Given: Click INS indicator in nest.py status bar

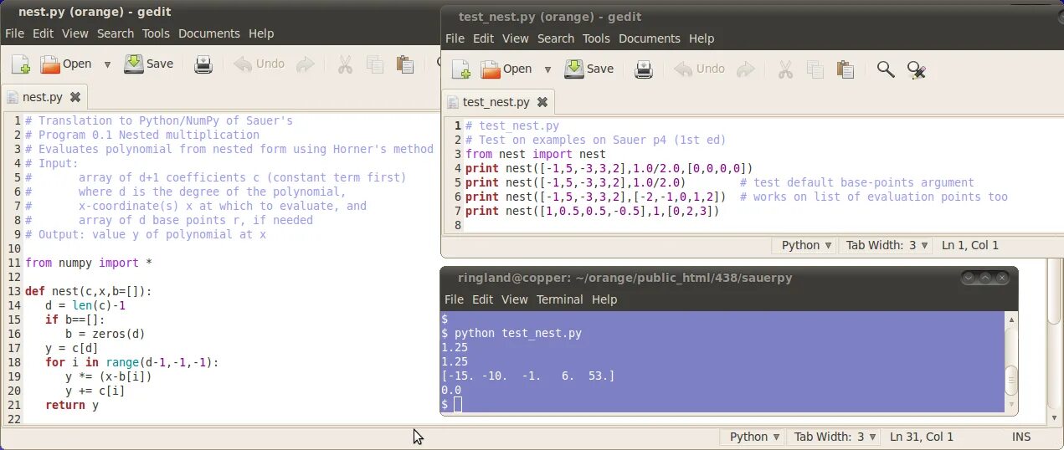Looking at the screenshot, I should [x=1021, y=437].
